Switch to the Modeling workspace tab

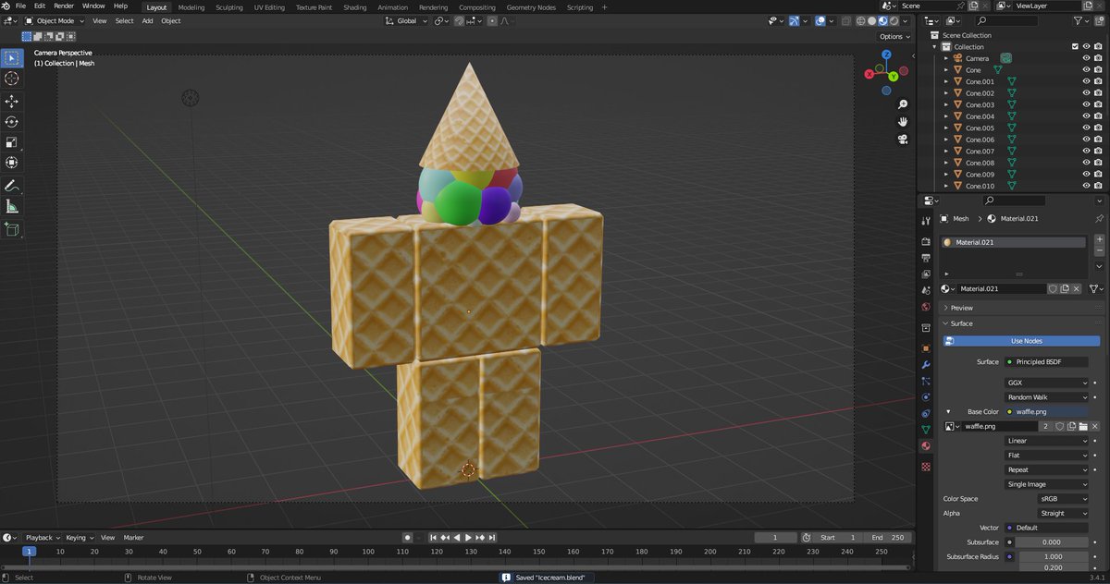[x=191, y=7]
